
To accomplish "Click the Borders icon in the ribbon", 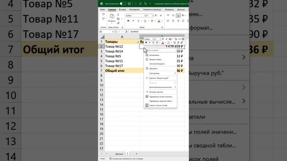I will click(145, 21).
